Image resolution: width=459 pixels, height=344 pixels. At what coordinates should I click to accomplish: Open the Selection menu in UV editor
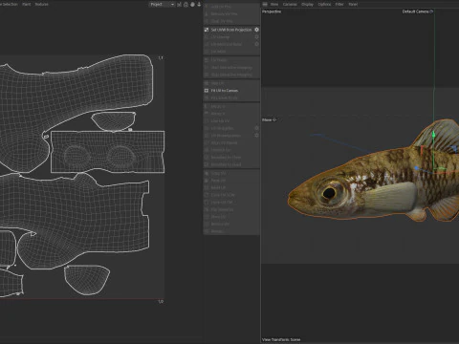[x=10, y=4]
